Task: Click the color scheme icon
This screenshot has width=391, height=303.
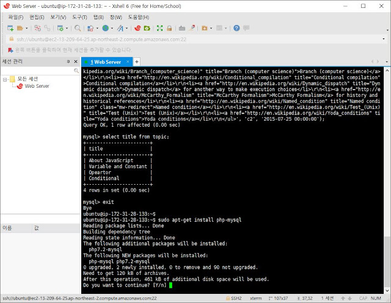Action: pyautogui.click(x=90, y=29)
